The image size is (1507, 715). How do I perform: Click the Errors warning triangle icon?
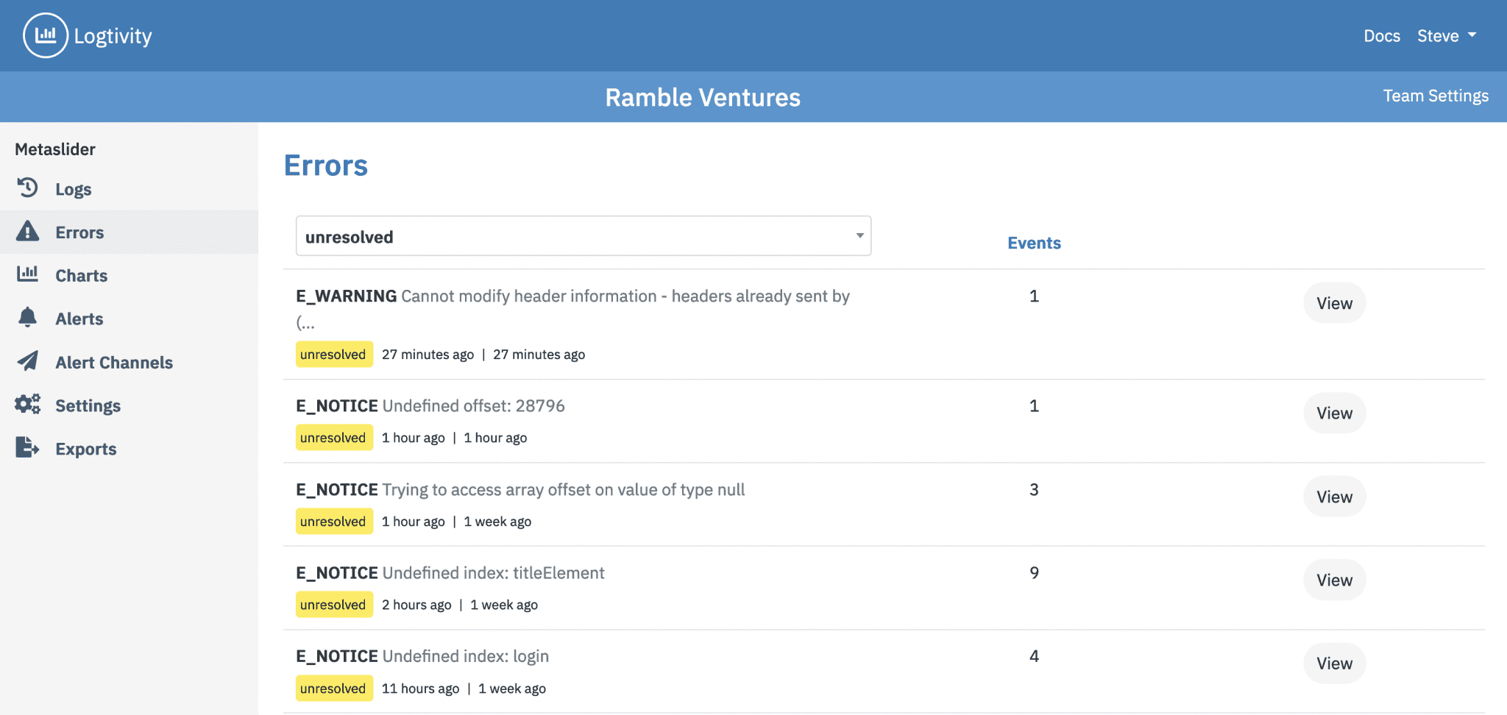(28, 232)
